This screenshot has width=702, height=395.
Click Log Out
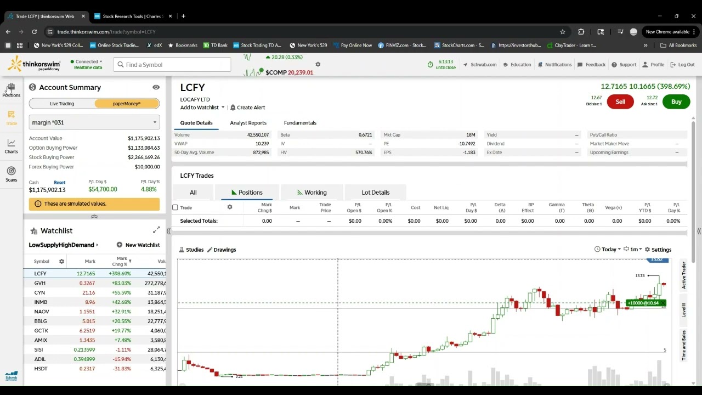683,65
